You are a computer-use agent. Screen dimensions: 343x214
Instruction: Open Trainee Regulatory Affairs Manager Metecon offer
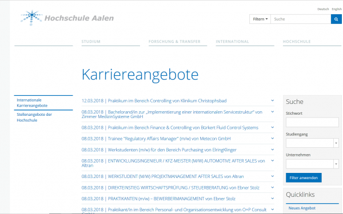156,139
